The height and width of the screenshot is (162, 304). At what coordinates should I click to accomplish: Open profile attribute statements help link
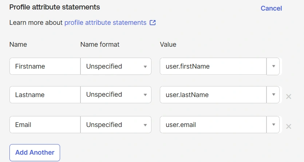(105, 23)
